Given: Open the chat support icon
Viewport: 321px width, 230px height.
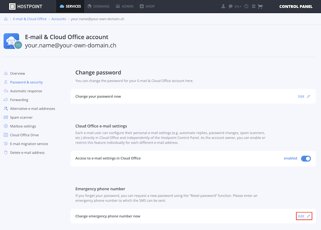Looking at the screenshot, I should (230, 6).
